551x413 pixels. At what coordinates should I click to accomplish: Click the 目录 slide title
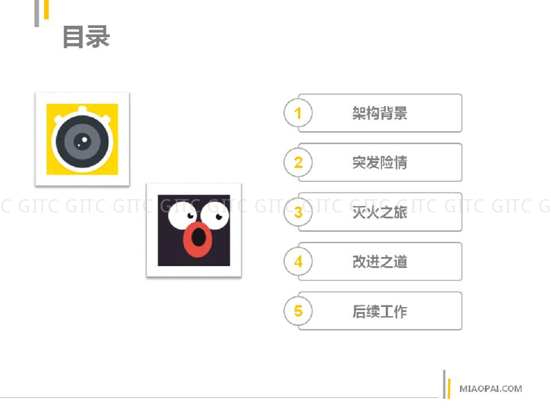click(86, 37)
